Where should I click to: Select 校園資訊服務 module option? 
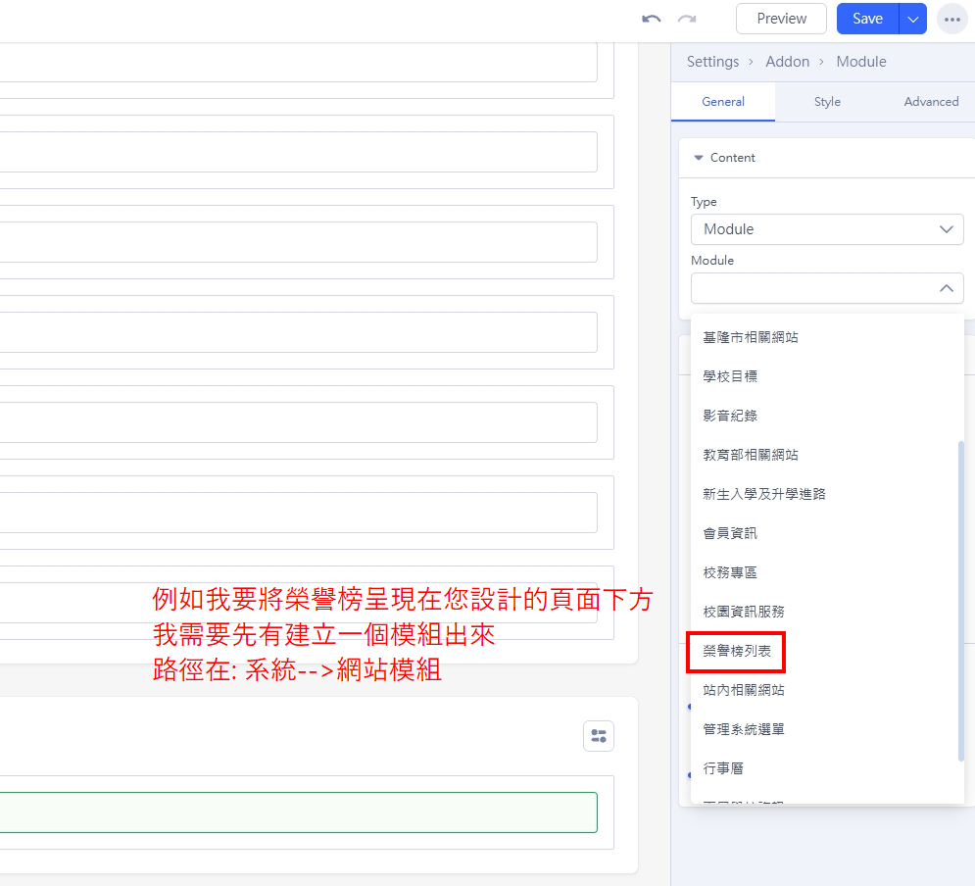tap(743, 612)
